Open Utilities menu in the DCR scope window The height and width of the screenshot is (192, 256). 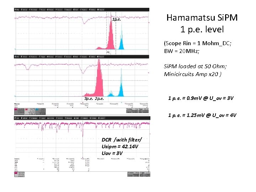[93, 118]
